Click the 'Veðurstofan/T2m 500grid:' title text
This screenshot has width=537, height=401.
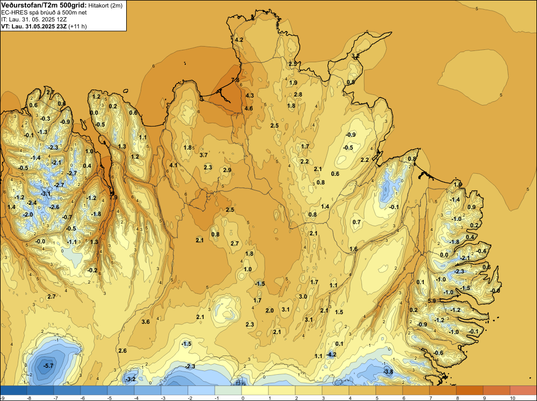click(44, 5)
